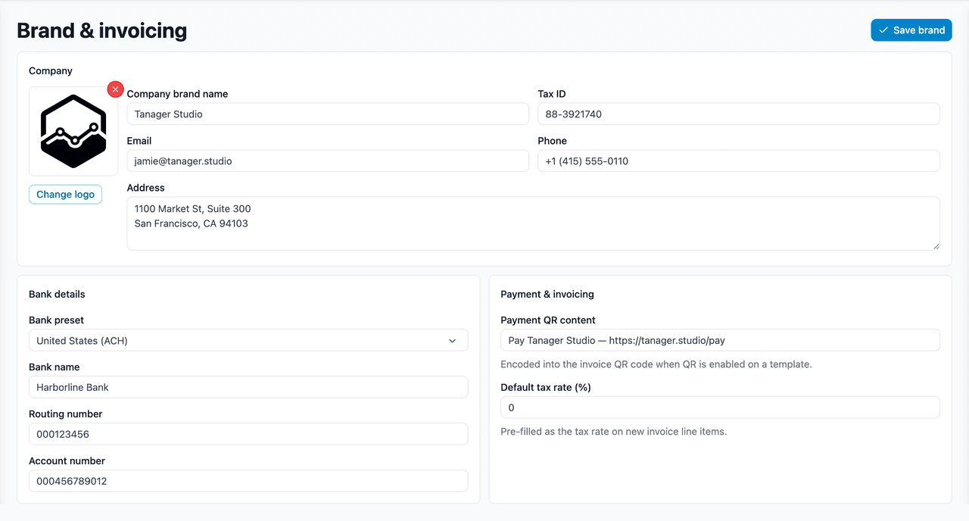This screenshot has height=521, width=969.
Task: Click into the Phone field
Action: pos(739,161)
